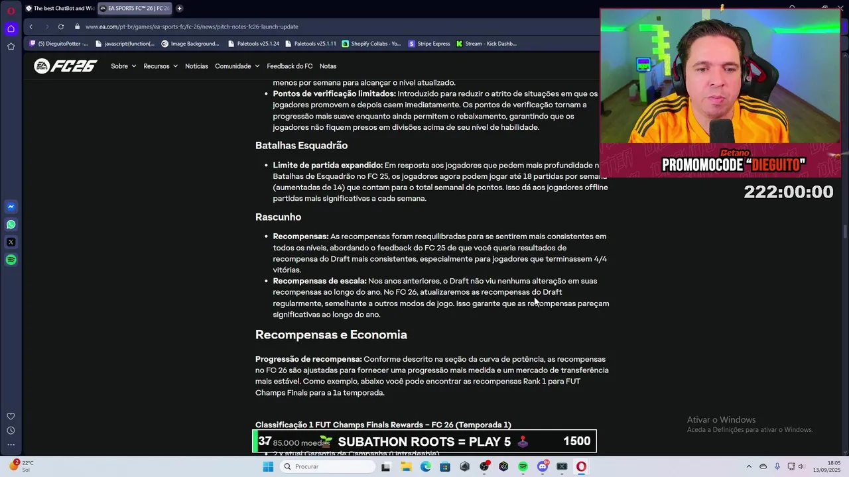Reload the page with the refresh icon

pos(61,26)
